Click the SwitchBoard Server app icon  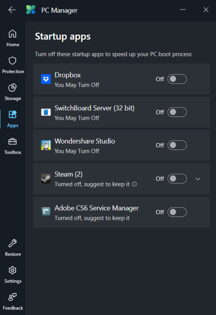tap(46, 112)
